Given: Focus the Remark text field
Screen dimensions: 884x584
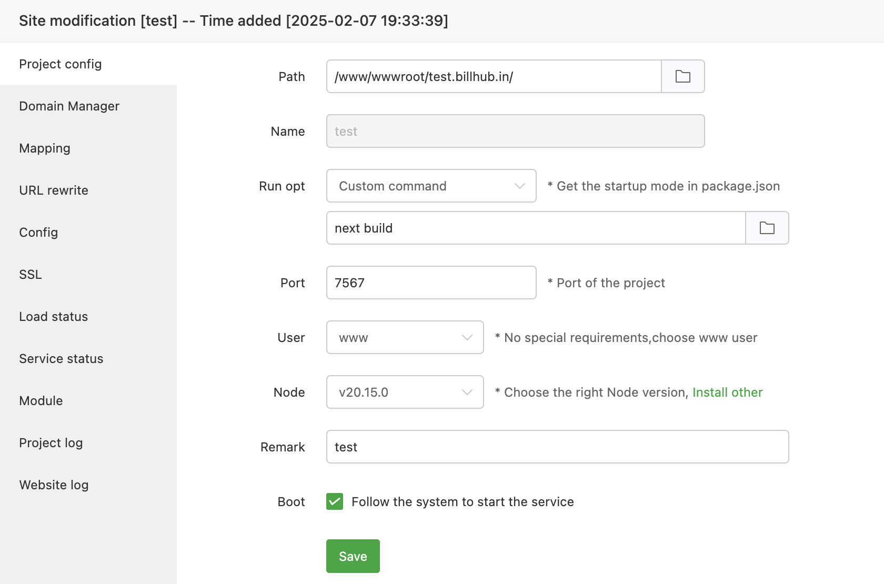Looking at the screenshot, I should click(557, 447).
